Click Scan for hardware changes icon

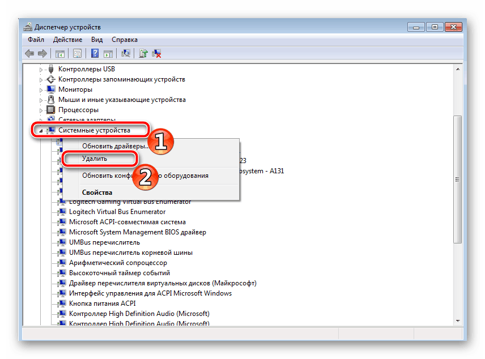pyautogui.click(x=126, y=53)
